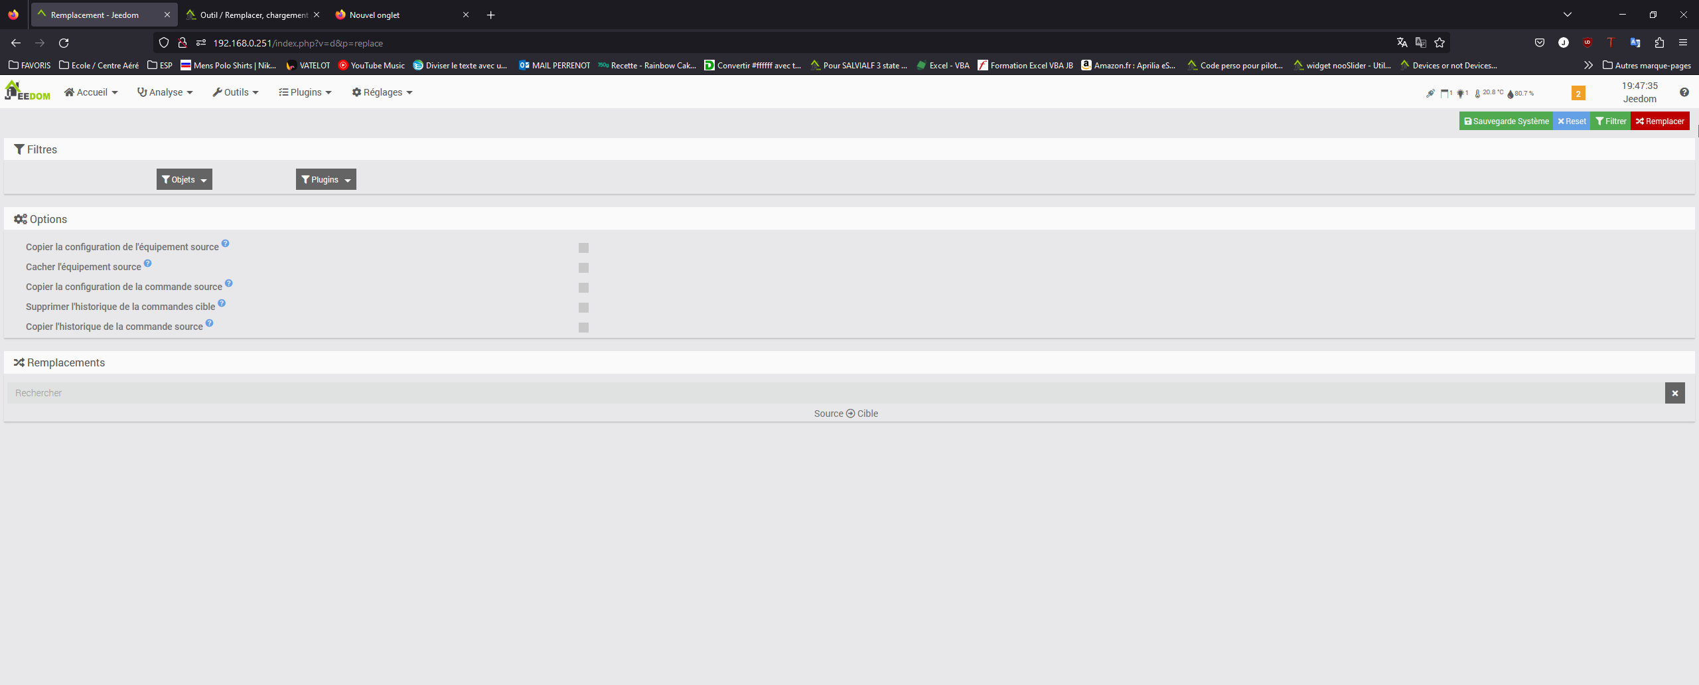Open the Outils menu
The image size is (1699, 685).
pyautogui.click(x=236, y=92)
